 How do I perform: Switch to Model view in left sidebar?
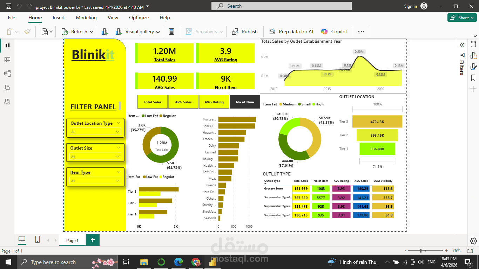[x=7, y=74]
